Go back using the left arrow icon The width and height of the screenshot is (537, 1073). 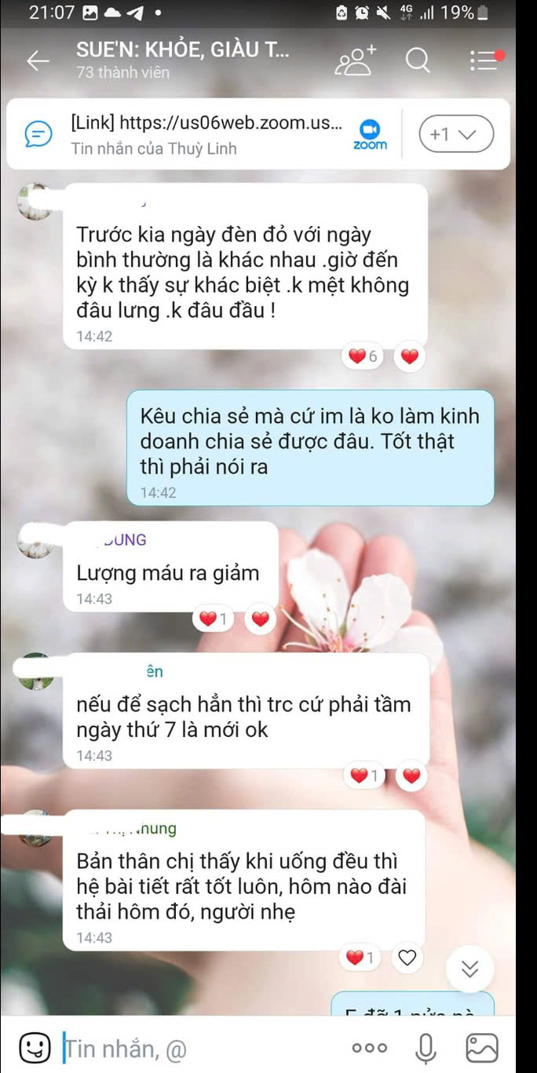37,61
